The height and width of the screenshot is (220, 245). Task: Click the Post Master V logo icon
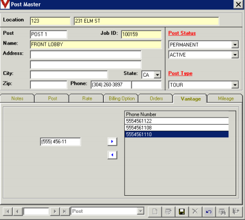[5, 4]
